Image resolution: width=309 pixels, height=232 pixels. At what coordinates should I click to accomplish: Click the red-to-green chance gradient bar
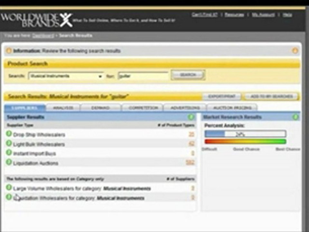(x=245, y=141)
